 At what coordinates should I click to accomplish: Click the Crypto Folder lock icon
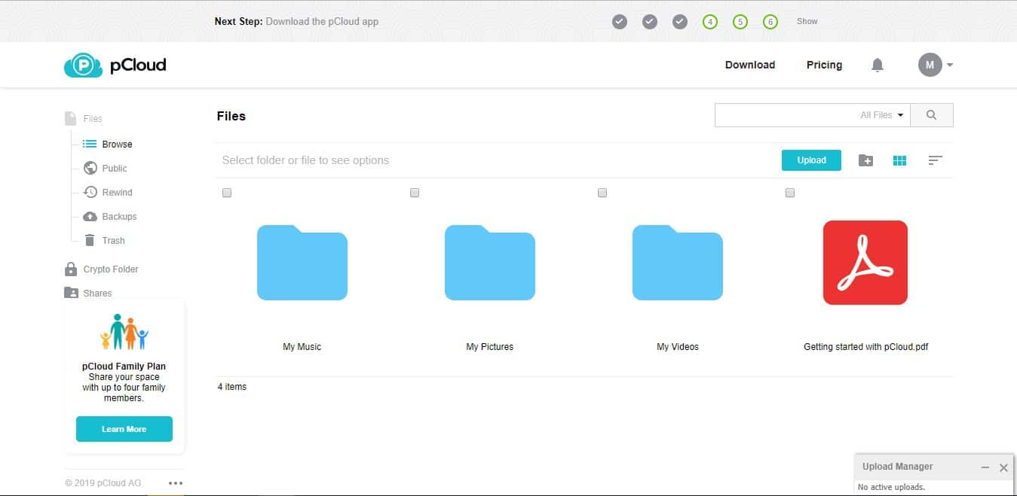click(71, 269)
